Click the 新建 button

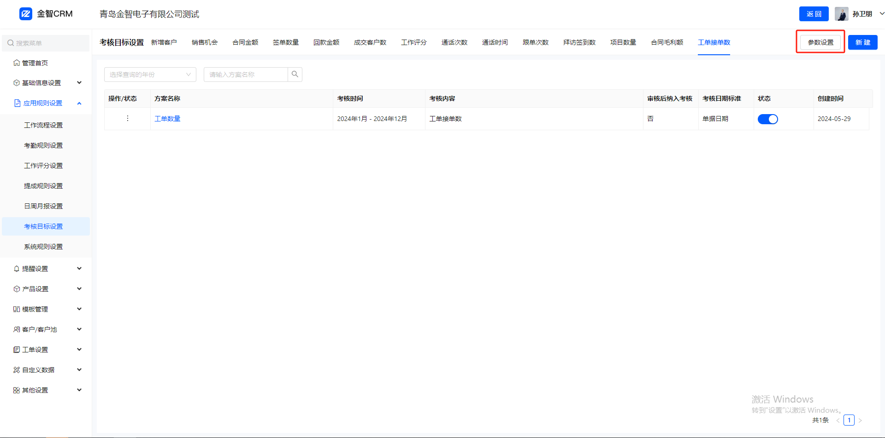[x=863, y=42]
